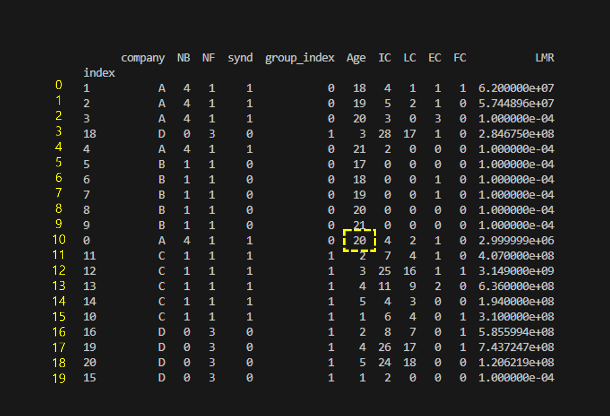Click index label 11 in the index column

click(x=90, y=255)
